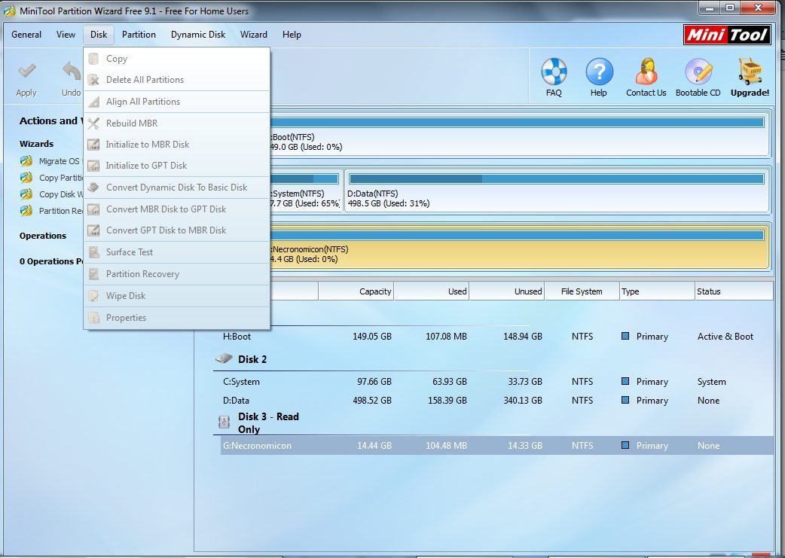Sort by the Status column header
The height and width of the screenshot is (558, 785).
(x=734, y=291)
